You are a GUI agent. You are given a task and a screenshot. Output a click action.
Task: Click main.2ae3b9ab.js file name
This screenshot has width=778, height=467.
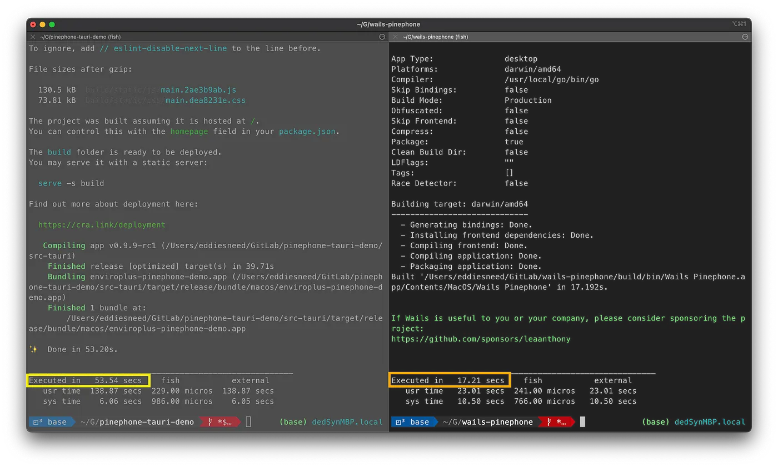(198, 90)
